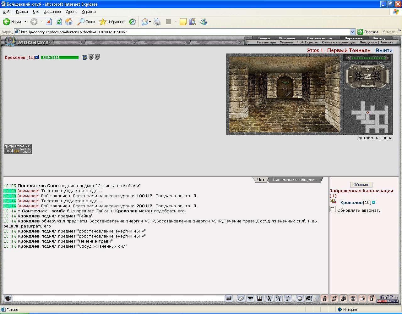The height and width of the screenshot is (314, 402).
Task: Open the Правка menu
Action: 22,12
